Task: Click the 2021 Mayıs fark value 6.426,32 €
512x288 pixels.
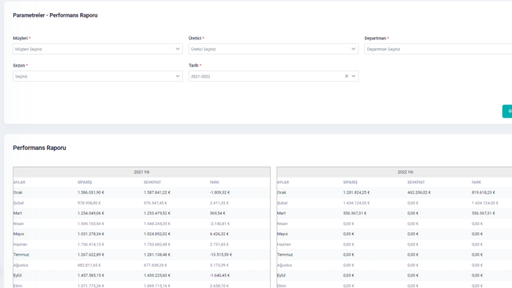Action: (219, 234)
